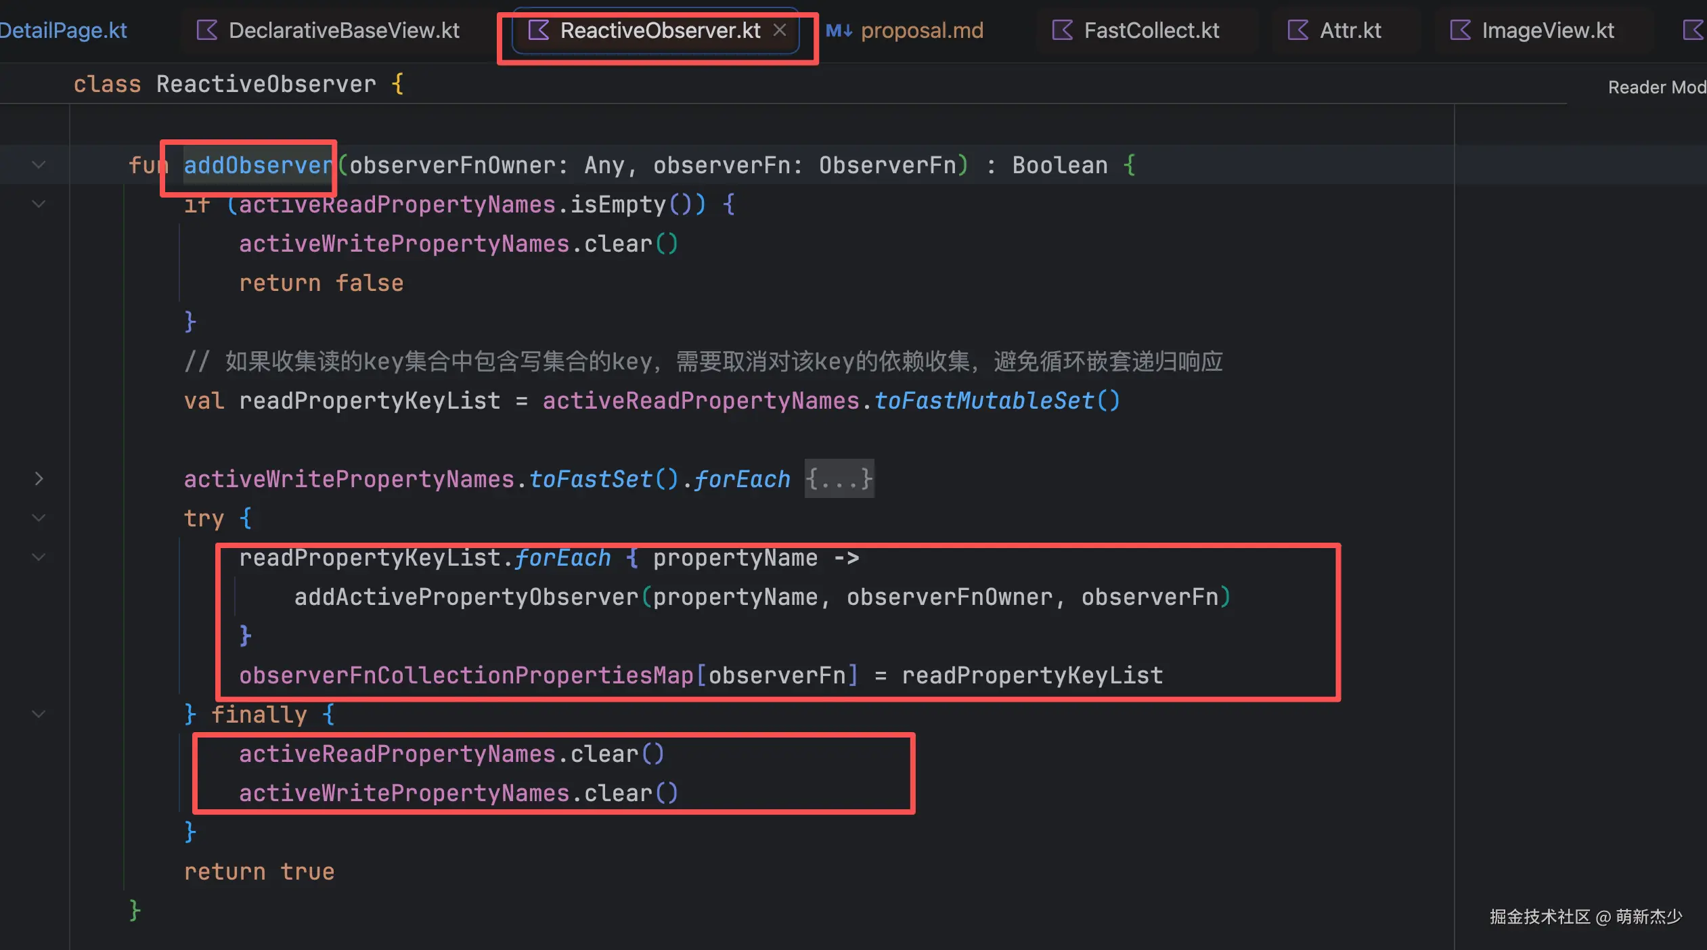
Task: Click activeReadPropertyNames.clear() in finally
Action: 452,754
